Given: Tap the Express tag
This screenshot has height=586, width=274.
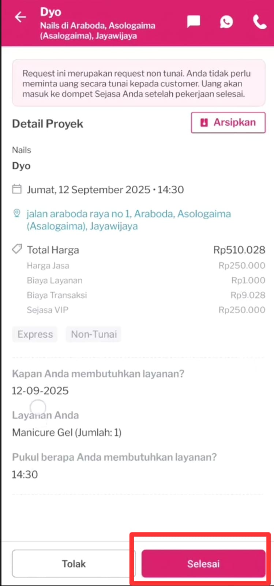Looking at the screenshot, I should [x=35, y=334].
